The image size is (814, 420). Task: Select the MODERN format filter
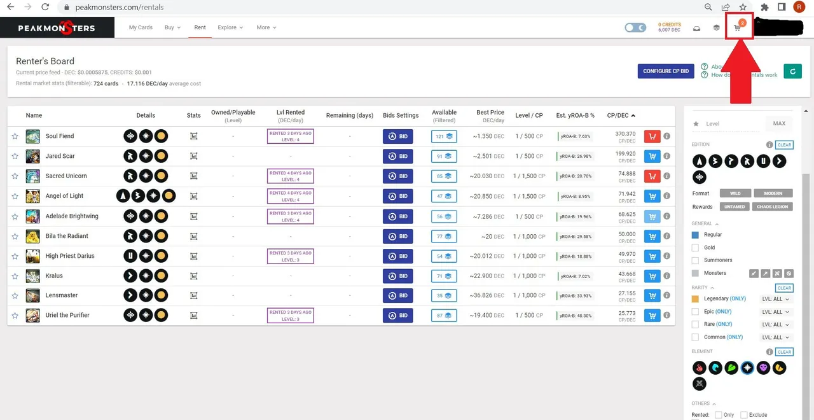tap(773, 193)
